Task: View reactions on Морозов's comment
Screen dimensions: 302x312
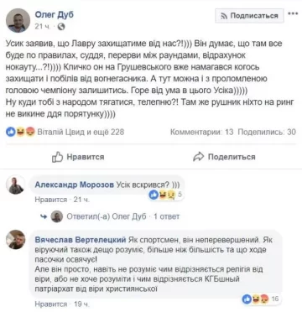Action: pyautogui.click(x=166, y=195)
